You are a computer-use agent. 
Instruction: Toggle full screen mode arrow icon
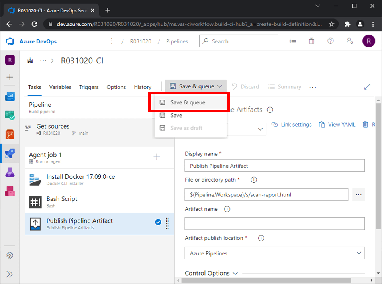(x=367, y=87)
